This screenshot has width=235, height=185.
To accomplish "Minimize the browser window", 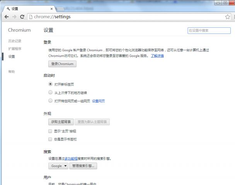I will (x=218, y=3).
